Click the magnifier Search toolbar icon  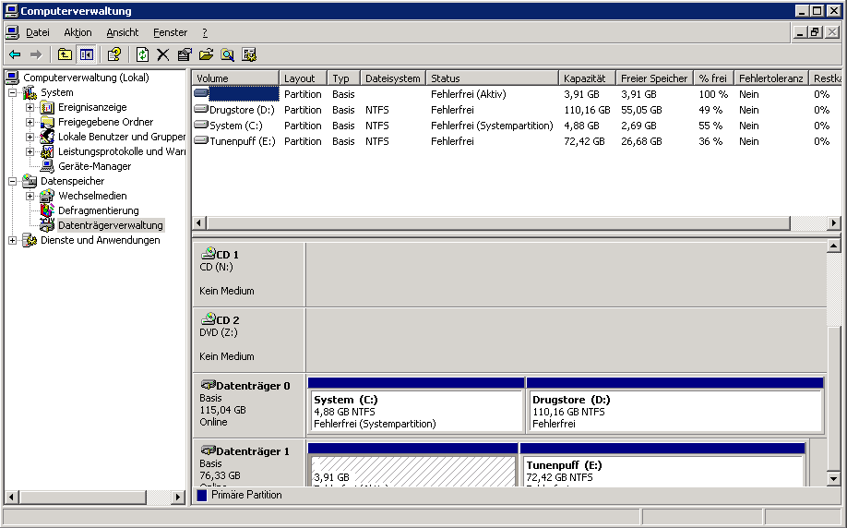227,54
